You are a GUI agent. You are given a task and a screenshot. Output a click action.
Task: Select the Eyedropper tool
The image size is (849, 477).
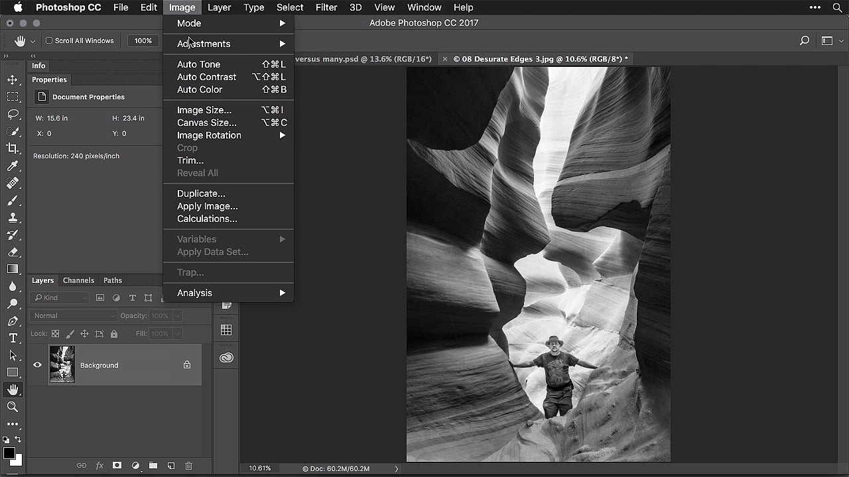[x=13, y=166]
